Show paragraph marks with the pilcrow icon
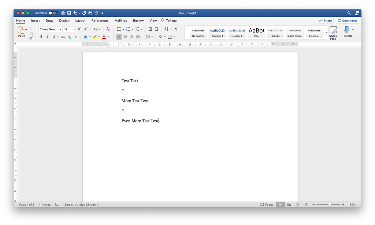Viewport: 375px width, 225px height. 176,29
